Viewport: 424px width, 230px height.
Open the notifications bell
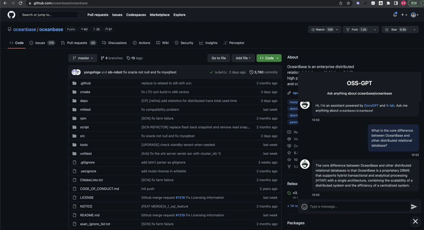[395, 15]
